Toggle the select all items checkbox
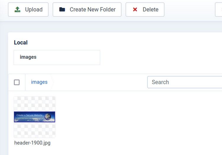 pyautogui.click(x=17, y=82)
